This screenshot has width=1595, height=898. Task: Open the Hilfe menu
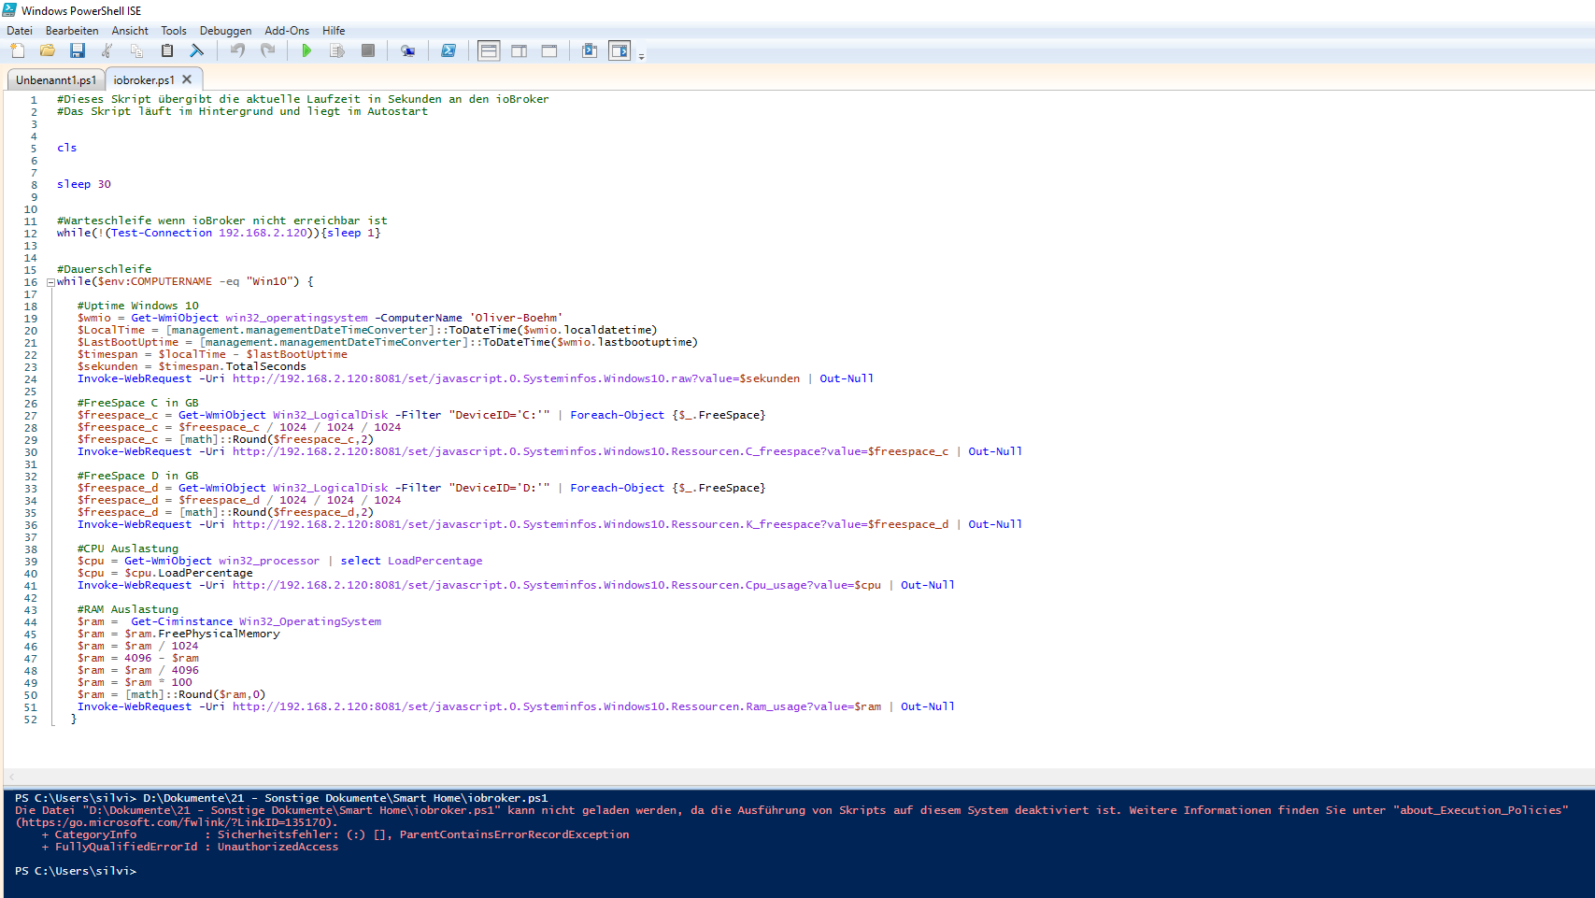334,31
